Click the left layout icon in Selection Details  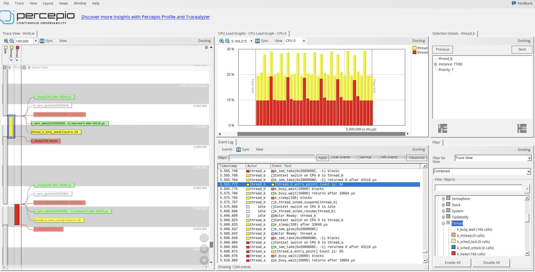click(x=442, y=128)
